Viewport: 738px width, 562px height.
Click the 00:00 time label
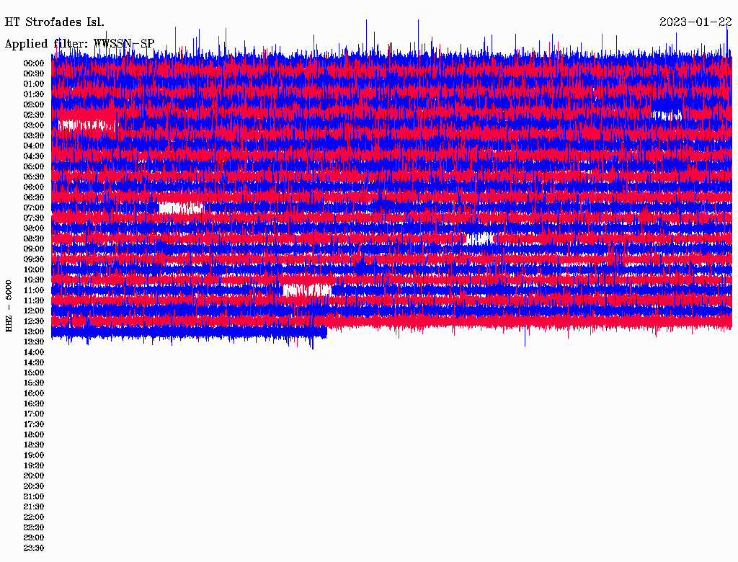[34, 63]
